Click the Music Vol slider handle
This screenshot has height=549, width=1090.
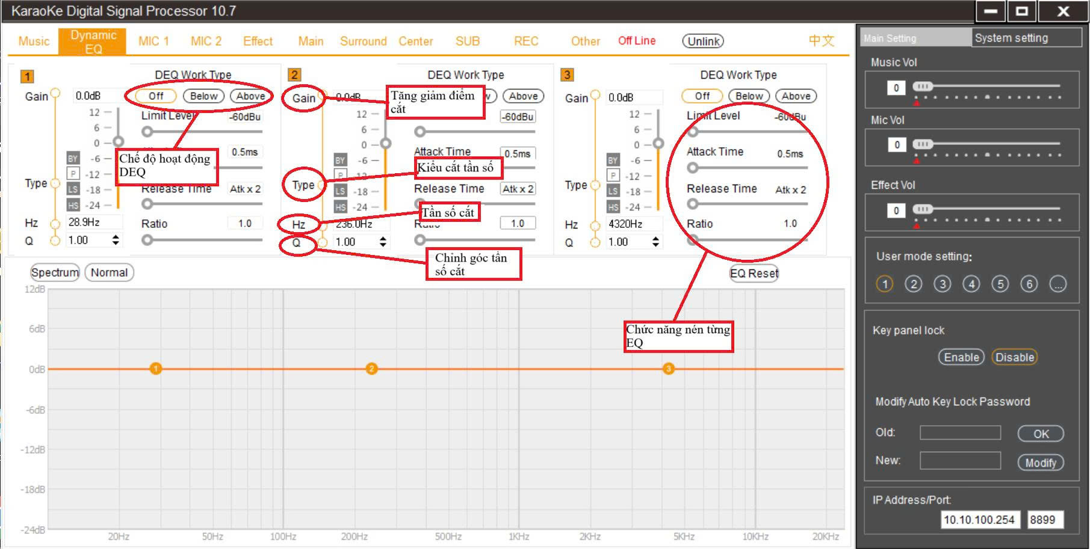pos(922,87)
